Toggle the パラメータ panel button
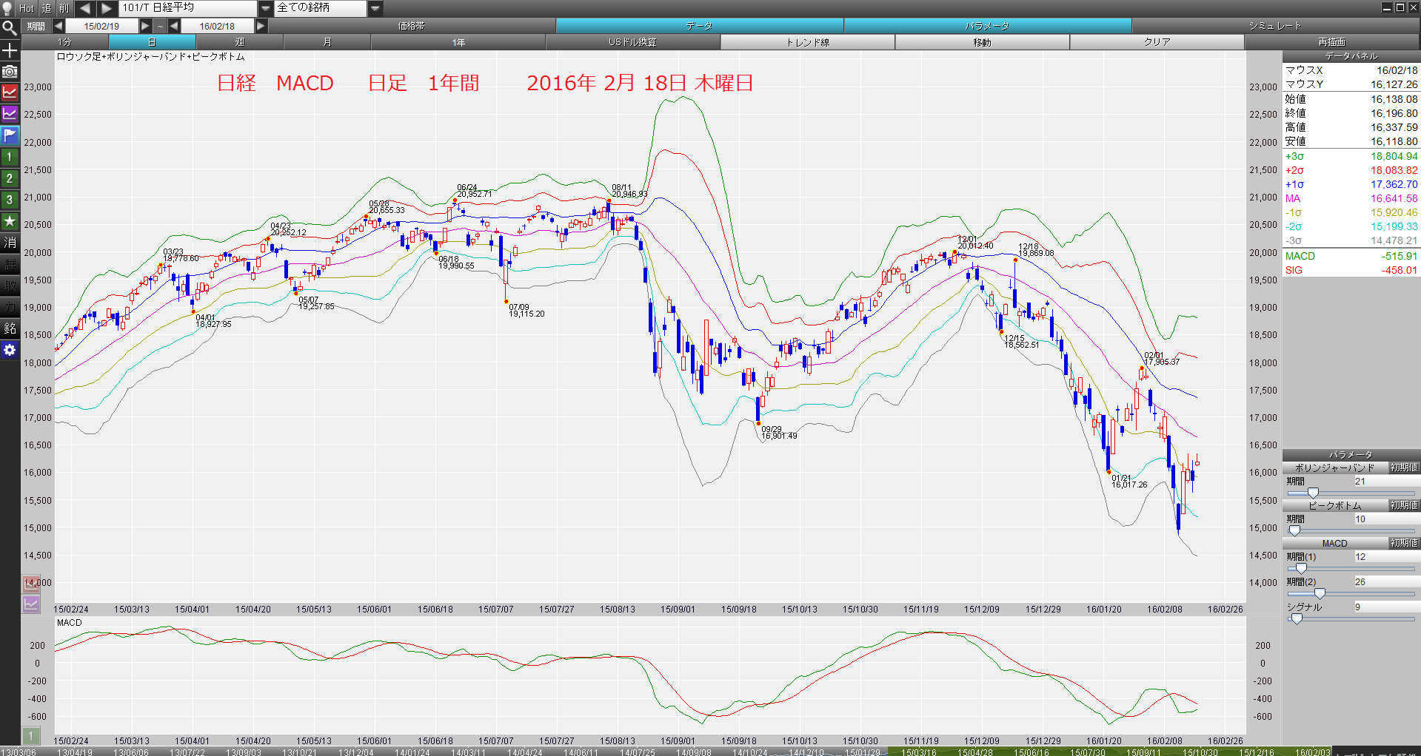This screenshot has width=1421, height=756. (988, 26)
